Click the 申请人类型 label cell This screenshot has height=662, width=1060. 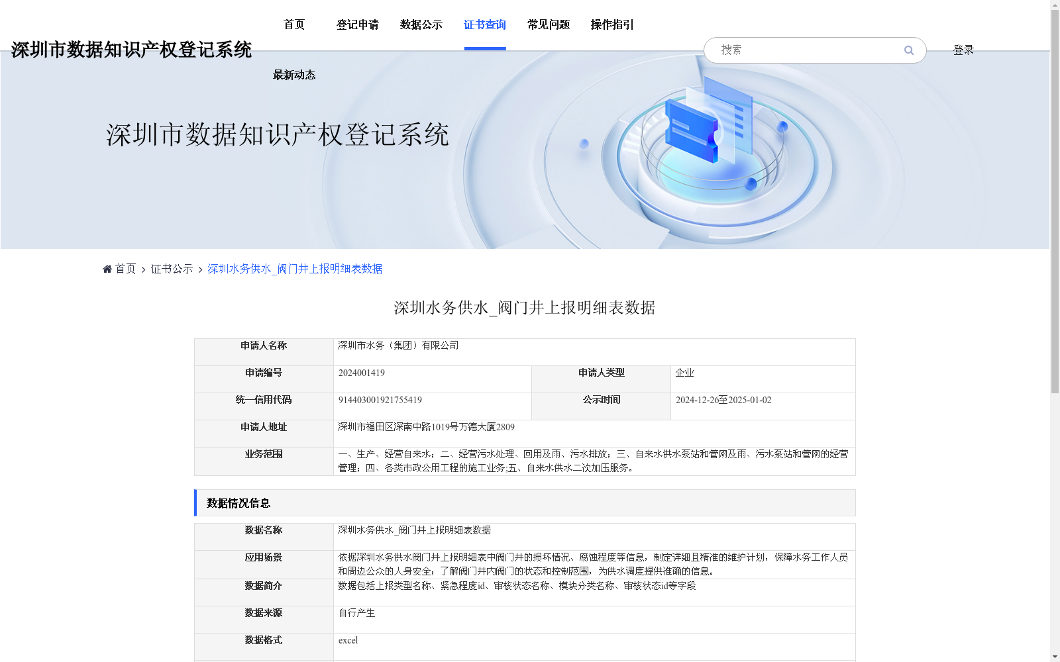[x=602, y=379]
